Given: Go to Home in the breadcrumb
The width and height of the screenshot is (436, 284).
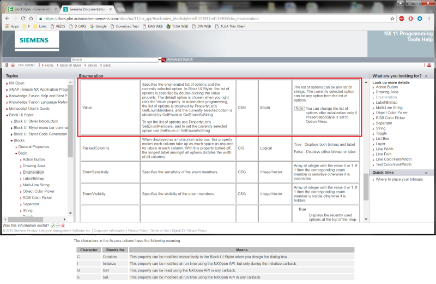Looking at the screenshot, I should 49,65.
